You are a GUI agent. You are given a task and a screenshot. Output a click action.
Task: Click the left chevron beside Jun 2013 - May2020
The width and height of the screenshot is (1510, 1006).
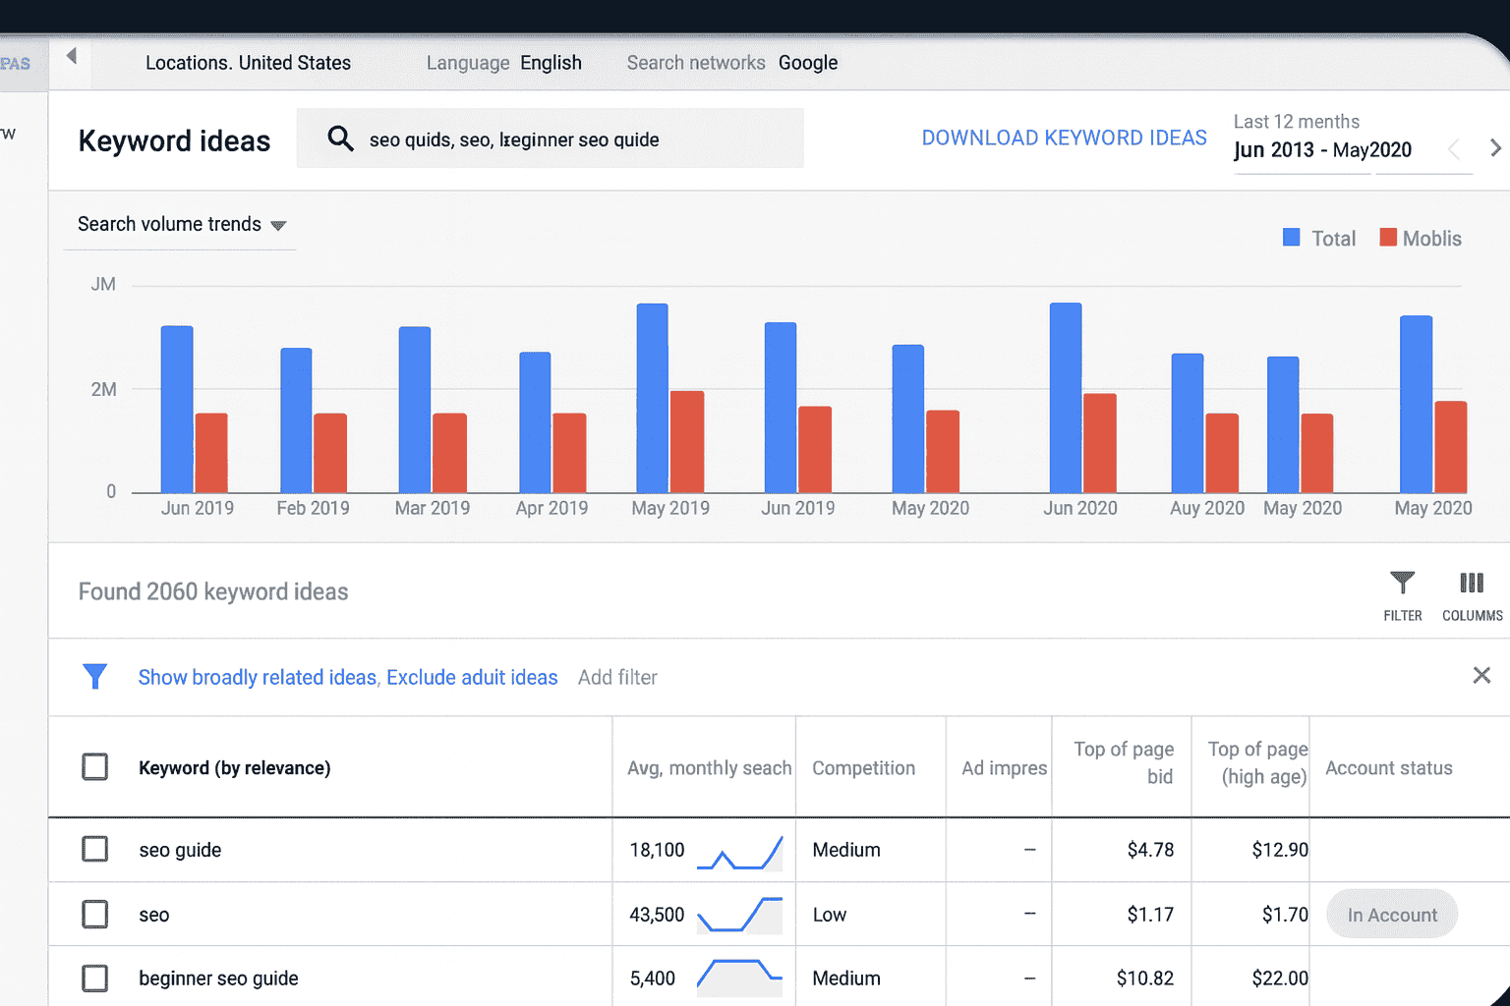1453,149
